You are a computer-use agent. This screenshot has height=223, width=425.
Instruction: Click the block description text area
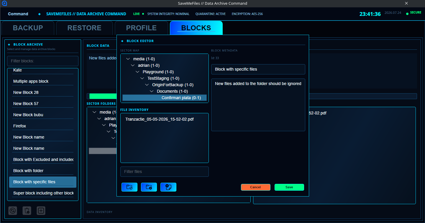pos(258,105)
